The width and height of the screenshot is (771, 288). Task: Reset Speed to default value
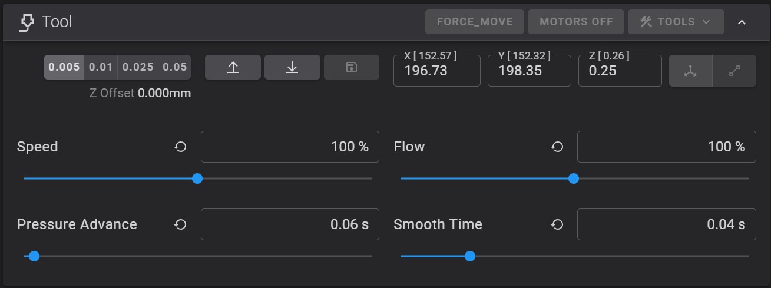point(180,147)
